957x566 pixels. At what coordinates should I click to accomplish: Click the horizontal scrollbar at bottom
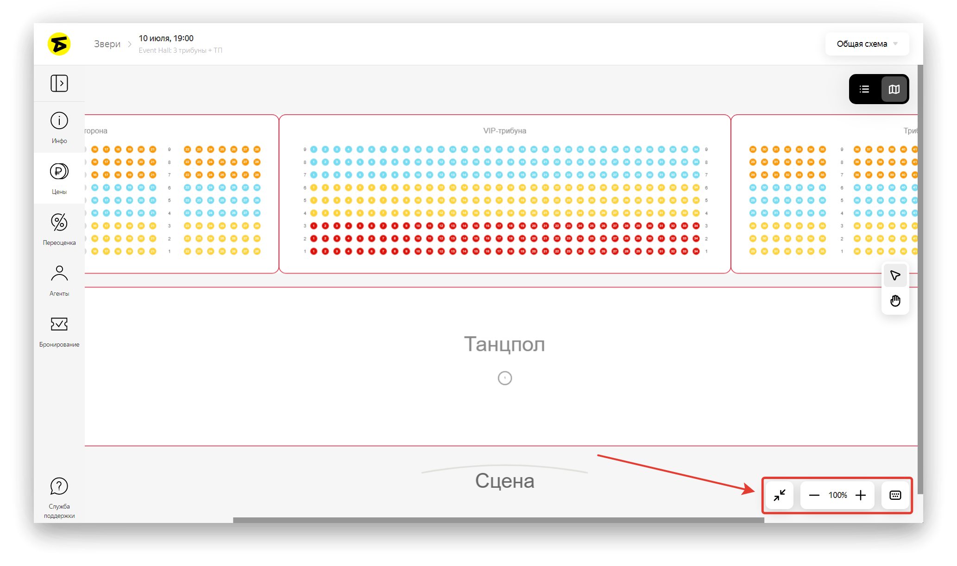coord(498,520)
